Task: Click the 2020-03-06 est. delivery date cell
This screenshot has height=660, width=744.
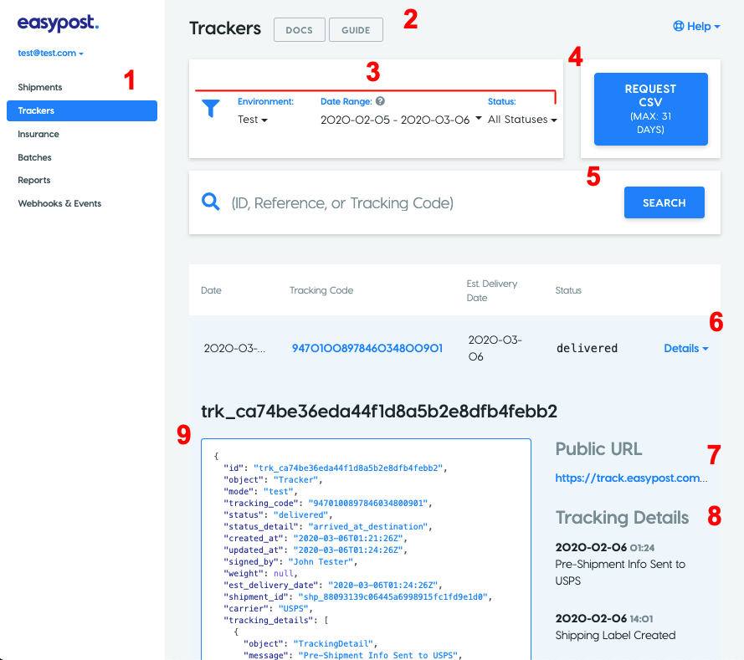Action: (x=495, y=349)
